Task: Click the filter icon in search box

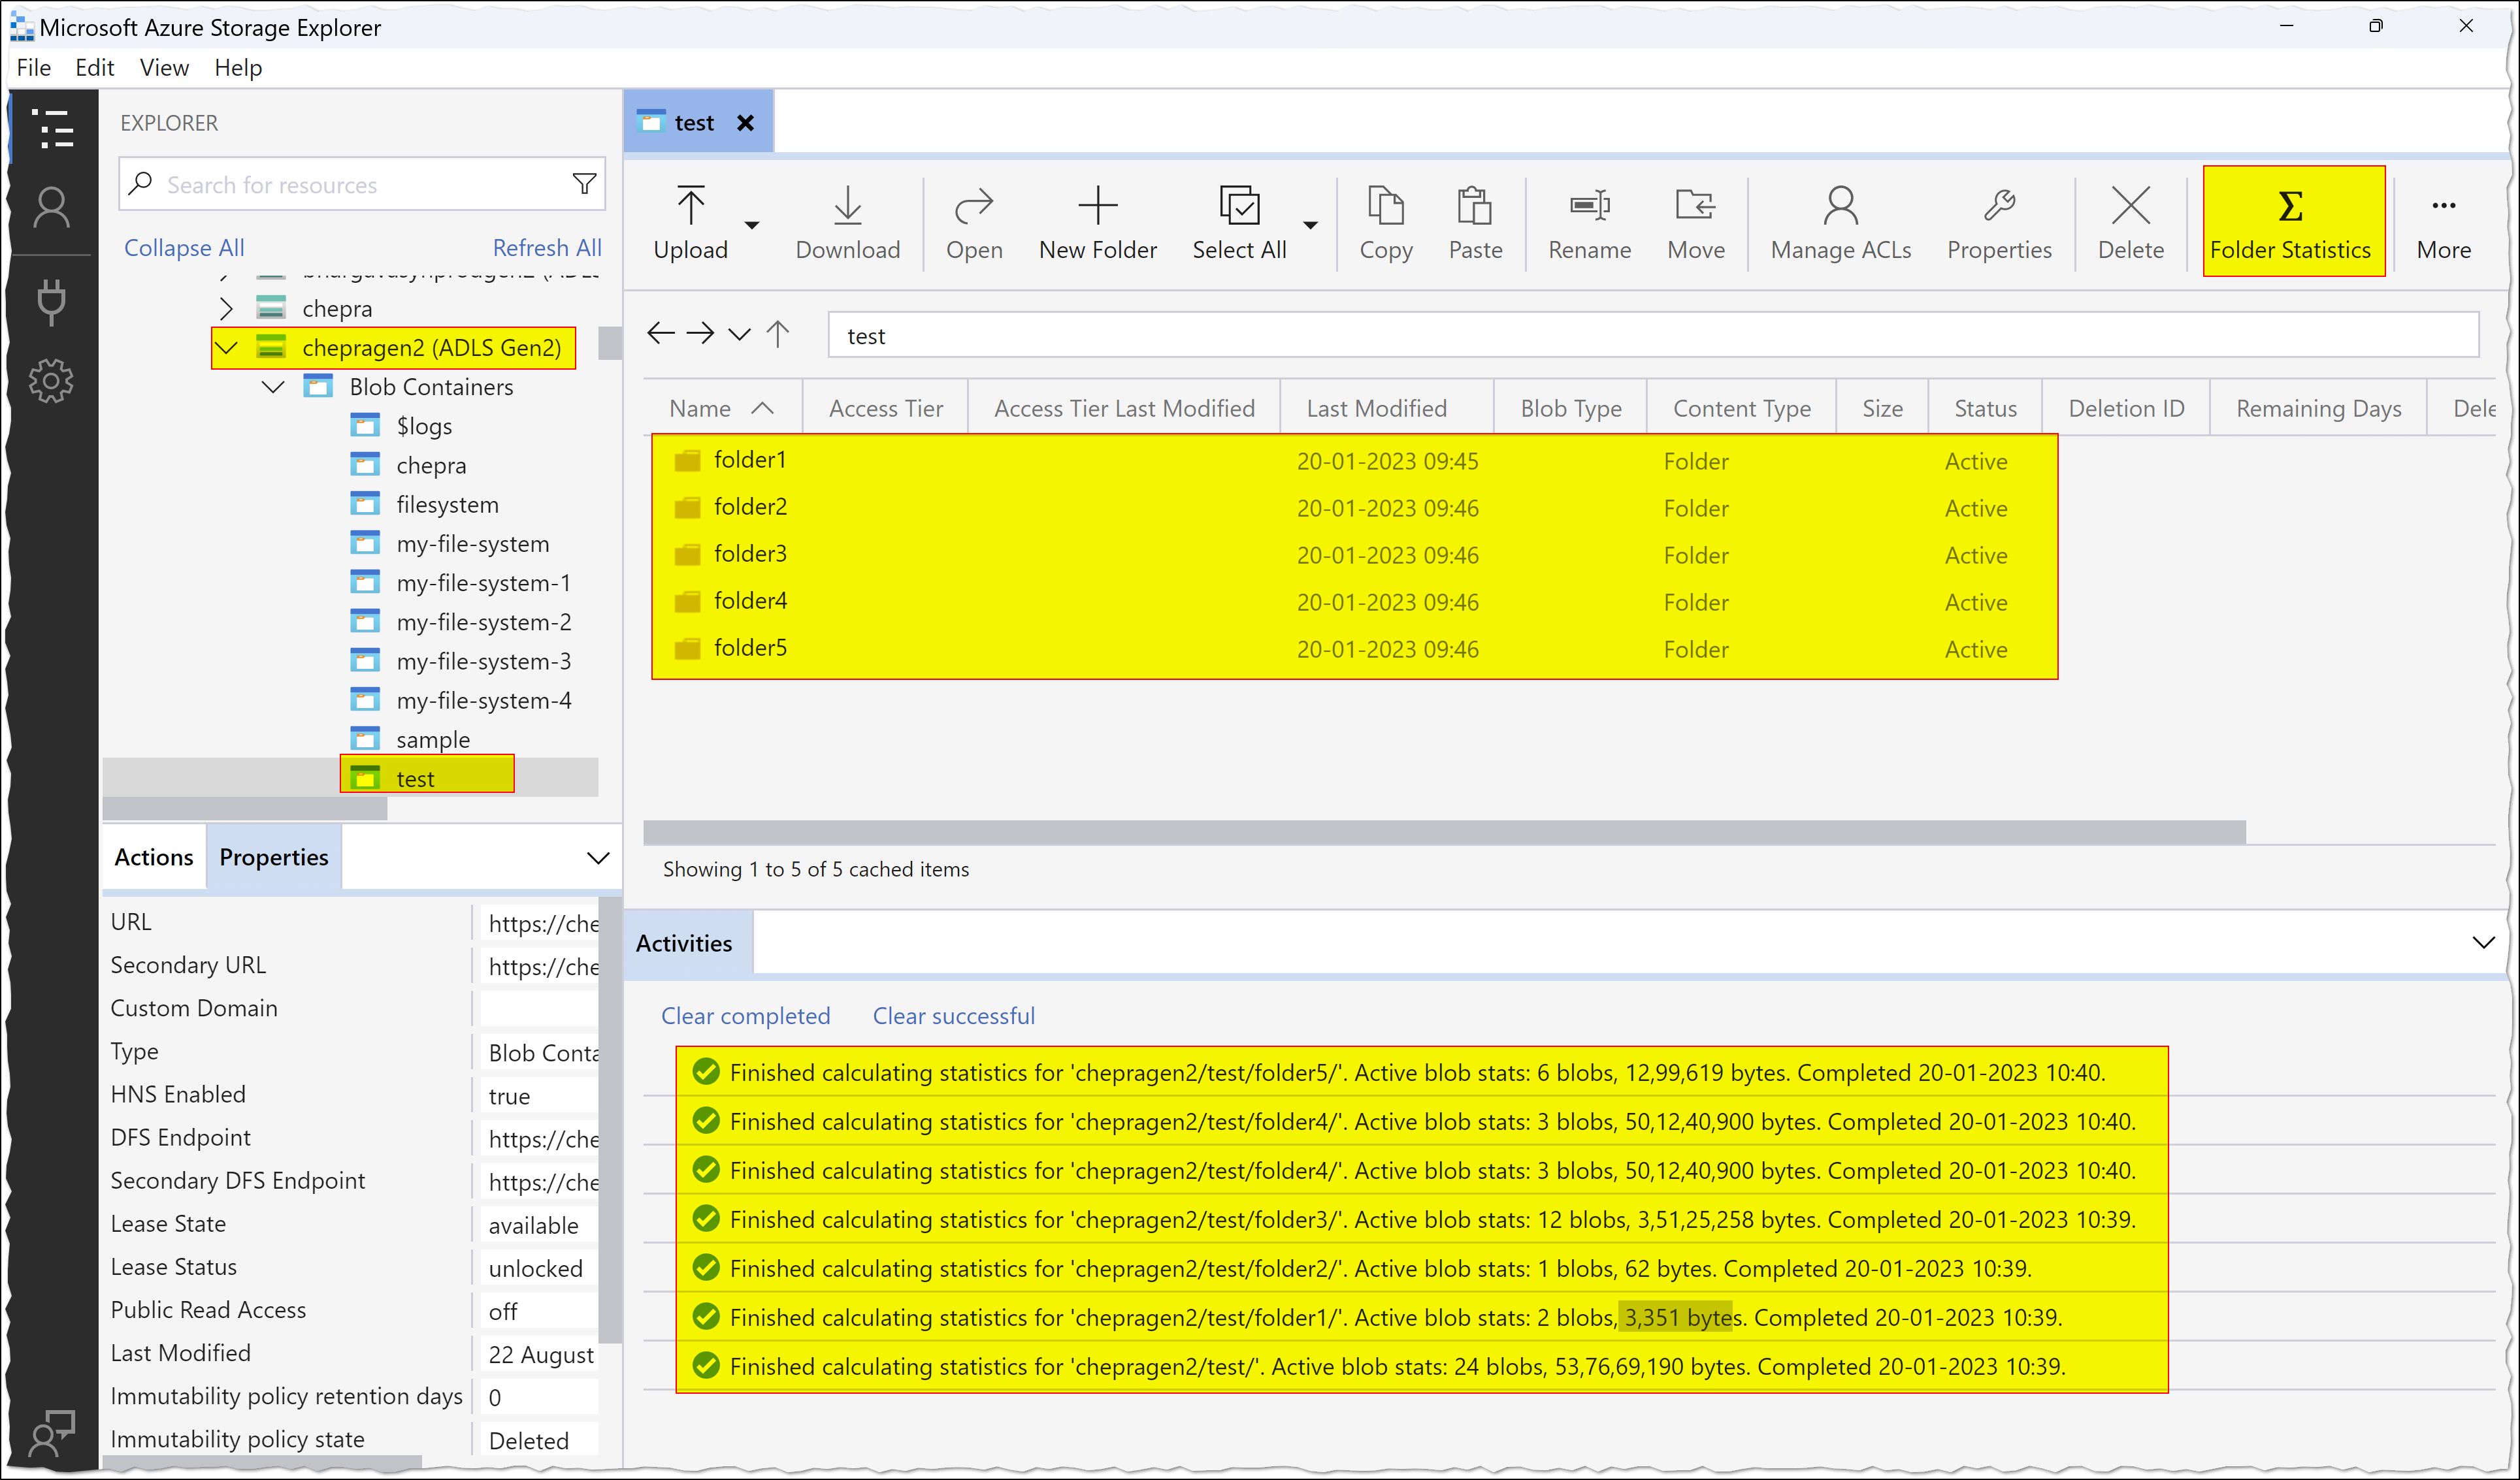Action: [x=584, y=184]
